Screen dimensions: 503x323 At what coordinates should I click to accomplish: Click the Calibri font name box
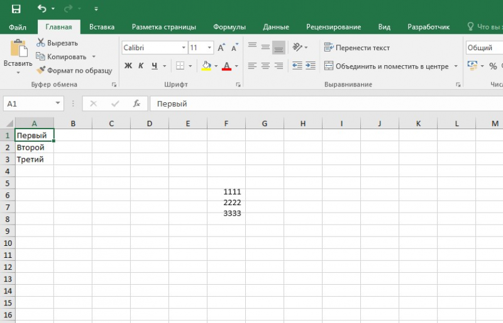151,48
